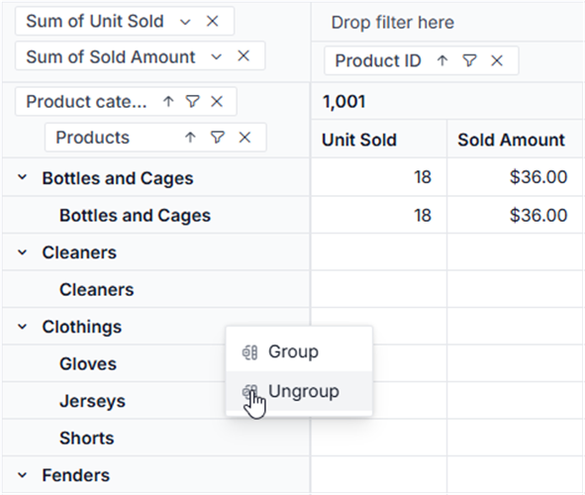Collapse the Fenders row group
The image size is (585, 495).
(x=23, y=475)
